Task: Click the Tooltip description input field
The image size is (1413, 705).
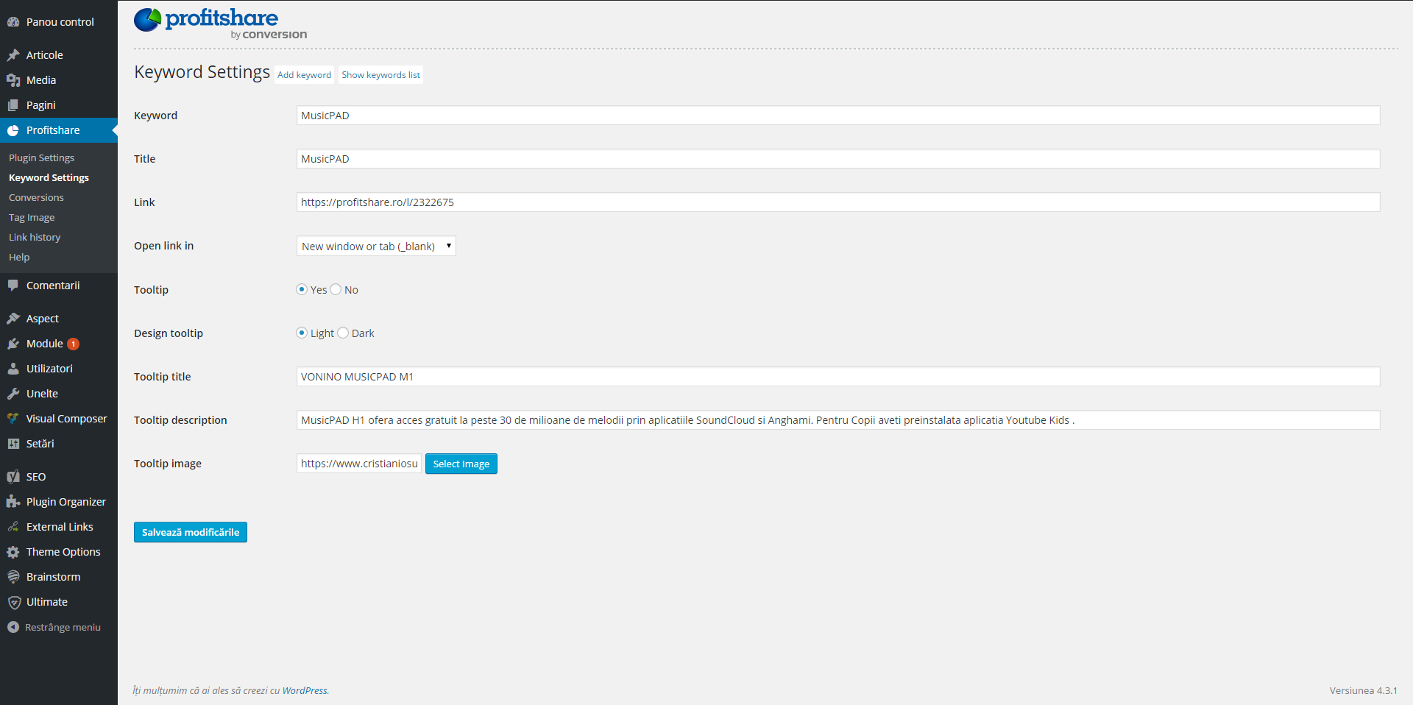Action: [x=838, y=420]
